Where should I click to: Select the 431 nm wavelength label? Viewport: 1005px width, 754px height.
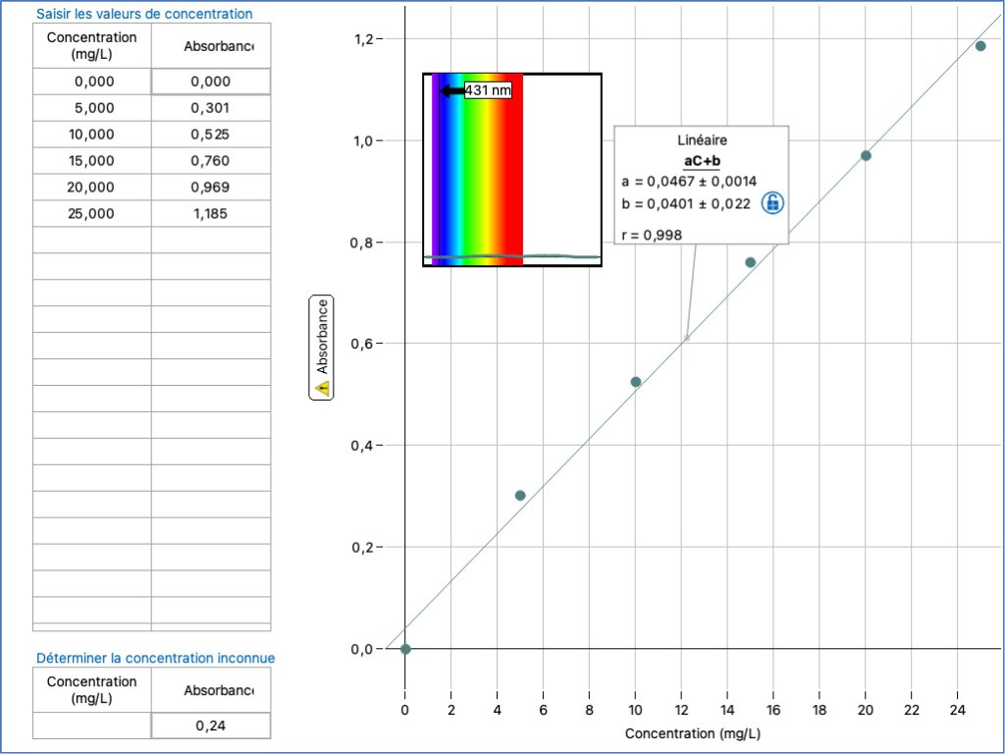[488, 90]
